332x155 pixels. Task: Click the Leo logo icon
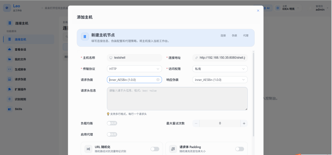(x=7, y=8)
